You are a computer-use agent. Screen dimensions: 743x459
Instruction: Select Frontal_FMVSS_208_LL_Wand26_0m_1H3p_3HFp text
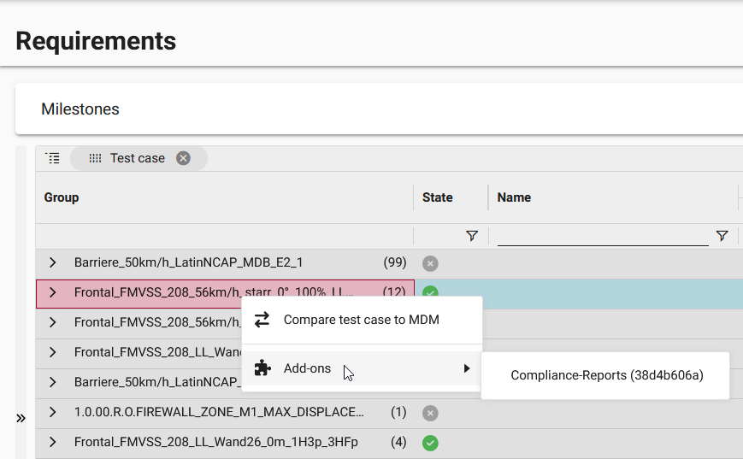216,442
